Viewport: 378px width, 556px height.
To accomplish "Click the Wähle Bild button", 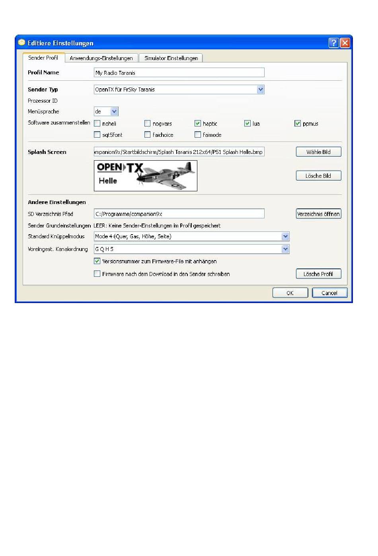I will tap(319, 152).
